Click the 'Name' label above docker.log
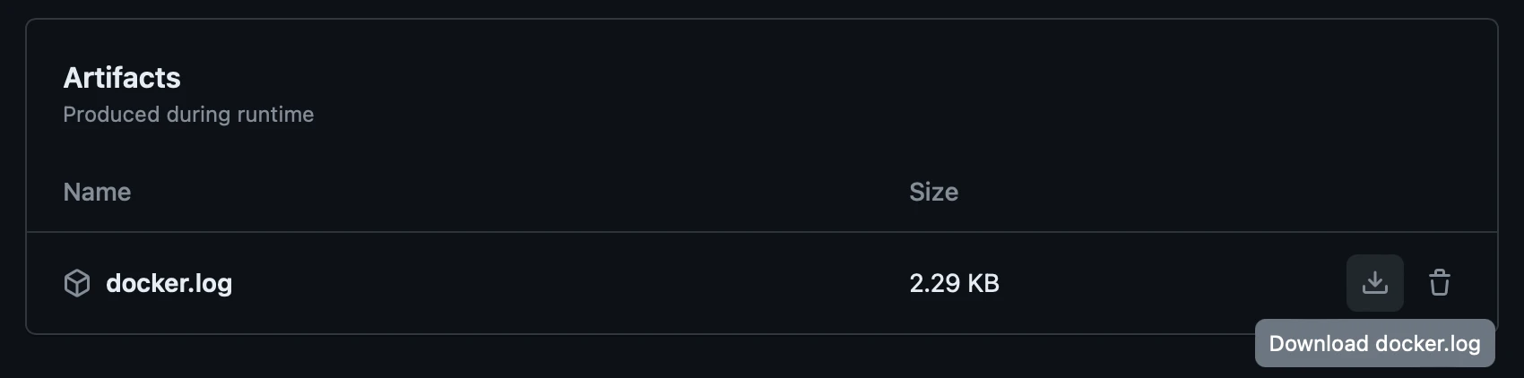1524x378 pixels. tap(97, 192)
